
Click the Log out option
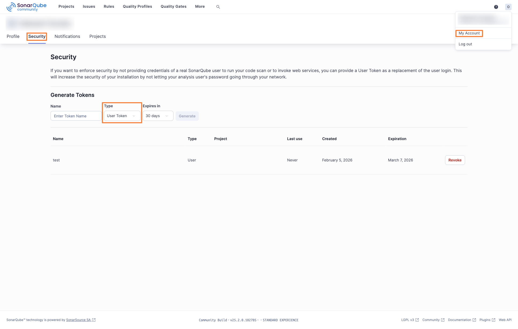point(465,44)
